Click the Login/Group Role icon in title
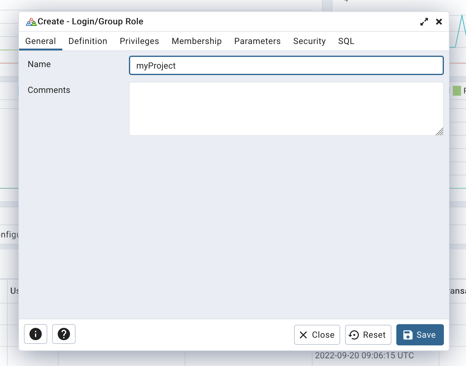This screenshot has height=366, width=466. 31,22
